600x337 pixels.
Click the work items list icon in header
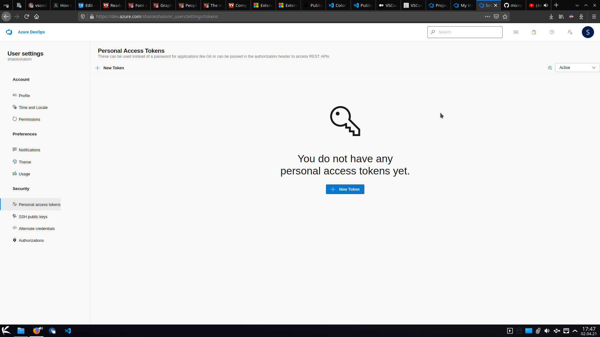pyautogui.click(x=516, y=32)
